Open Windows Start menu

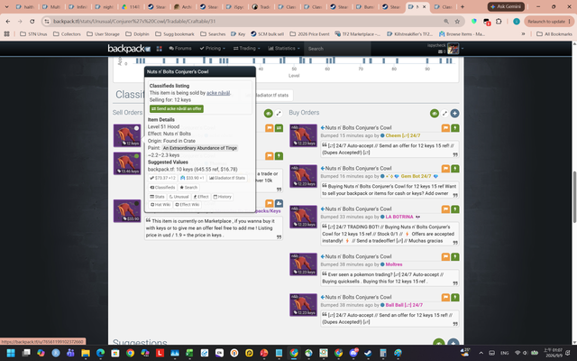coord(11,353)
